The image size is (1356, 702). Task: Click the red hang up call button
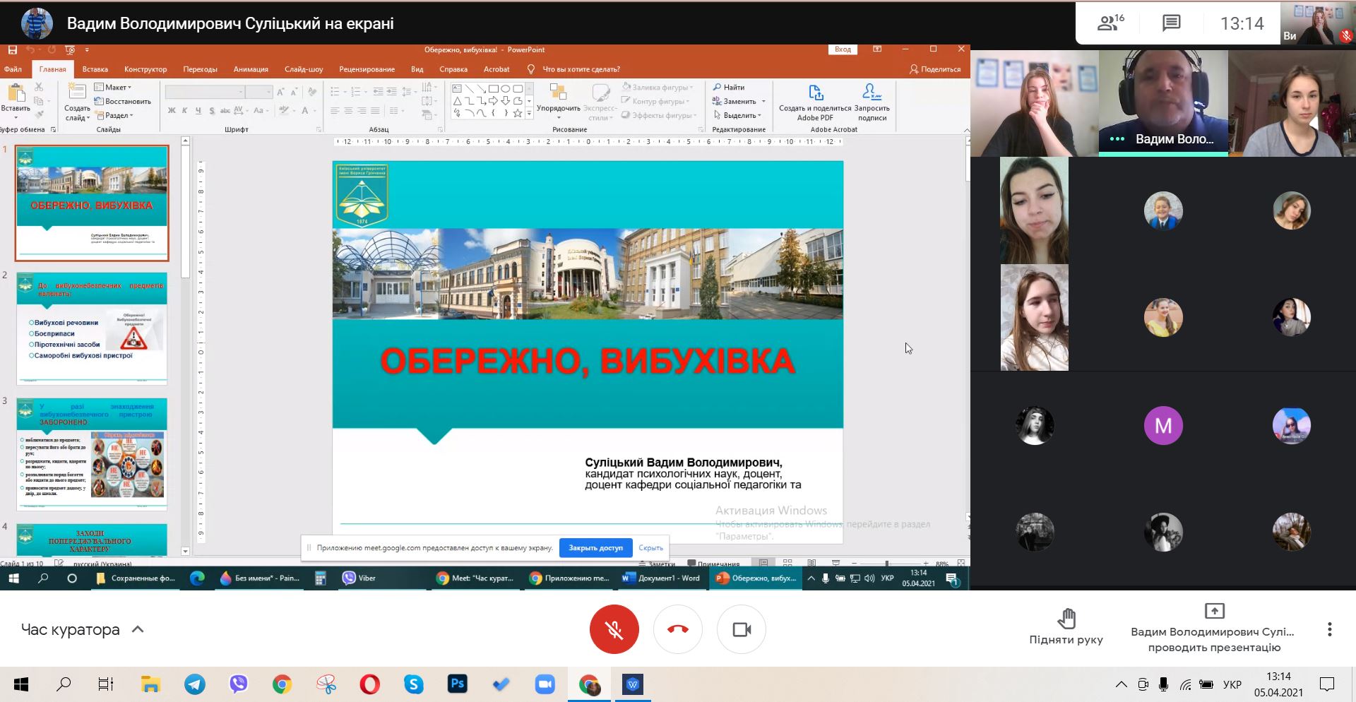[x=677, y=629]
